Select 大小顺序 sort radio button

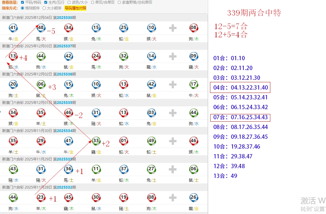[x=44, y=8]
